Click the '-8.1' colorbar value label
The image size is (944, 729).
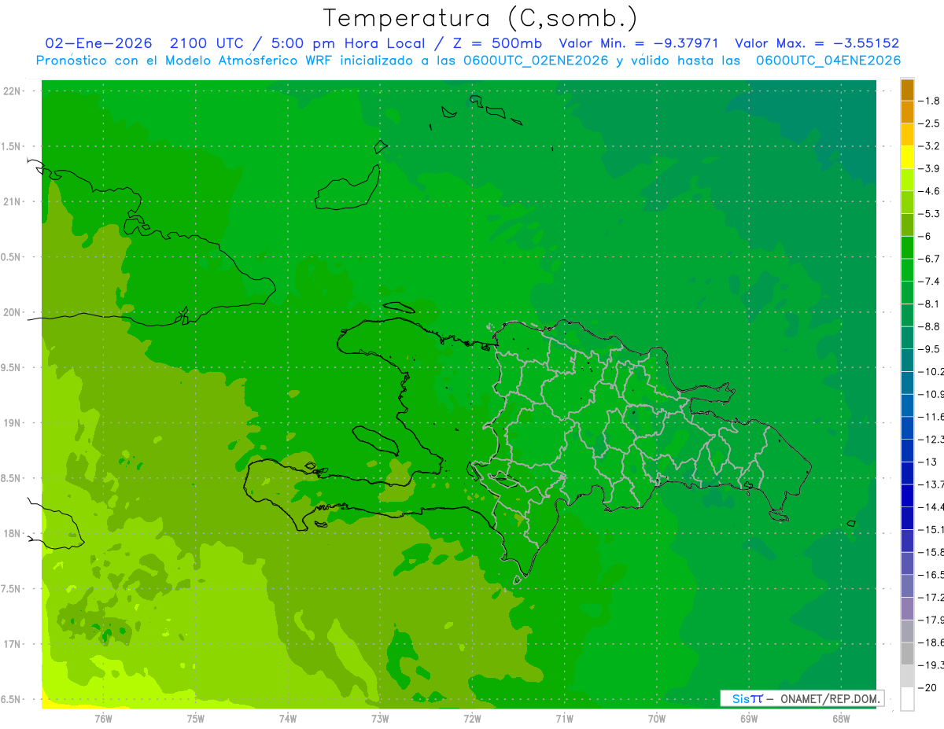930,304
